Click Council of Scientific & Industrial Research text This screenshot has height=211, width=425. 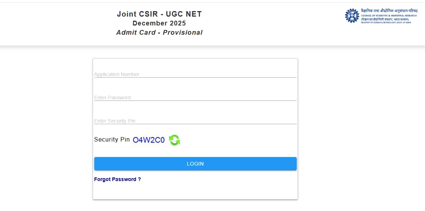point(388,16)
